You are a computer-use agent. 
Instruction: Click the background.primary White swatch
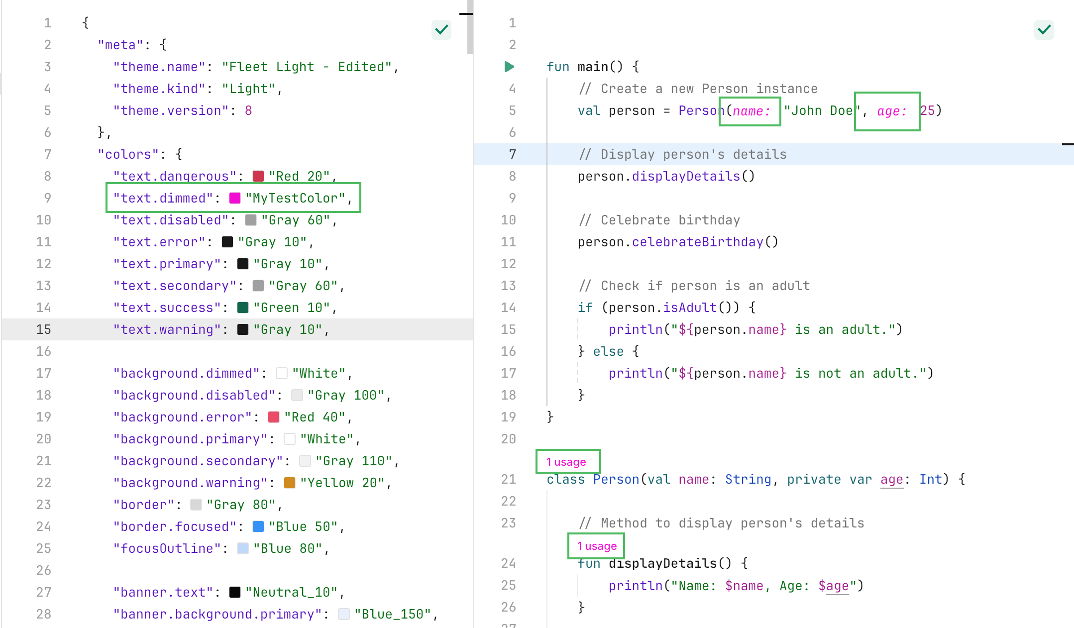[x=290, y=439]
